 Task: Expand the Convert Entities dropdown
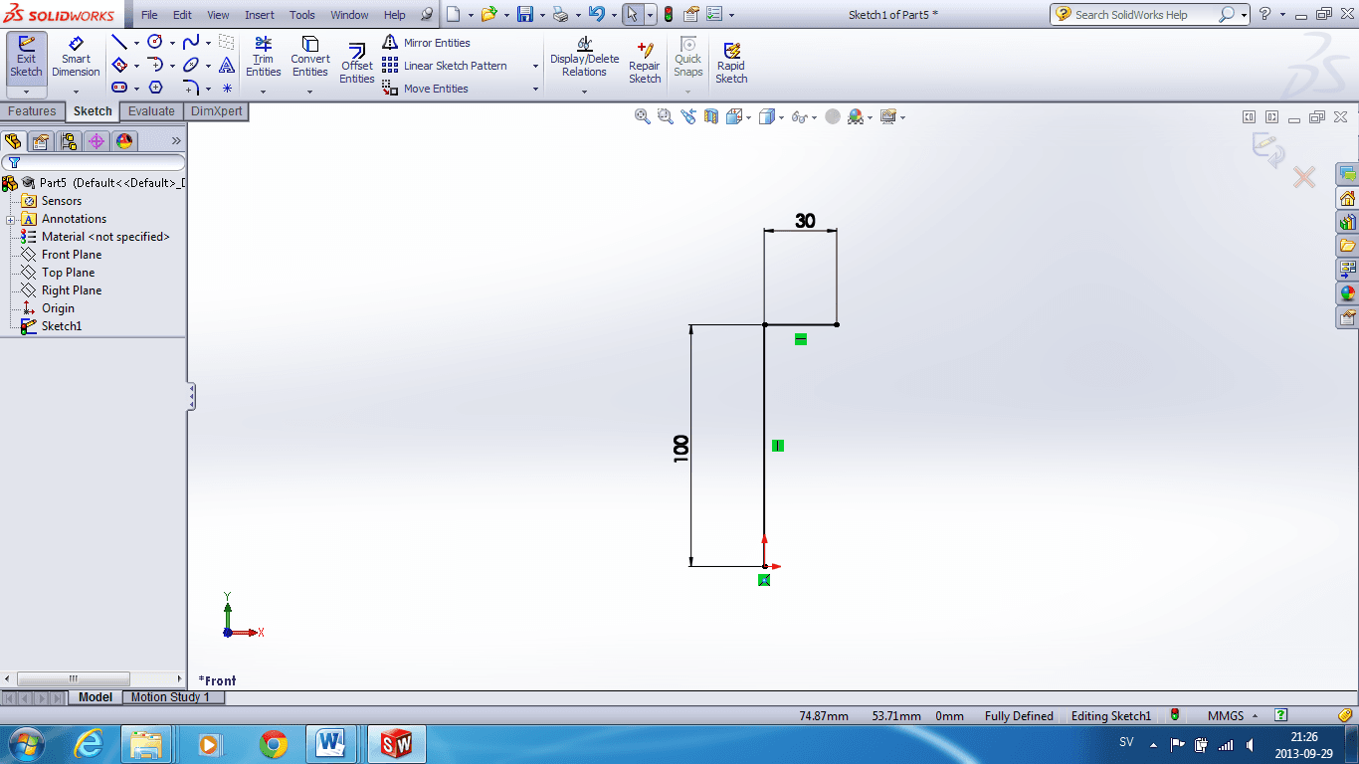tap(309, 92)
